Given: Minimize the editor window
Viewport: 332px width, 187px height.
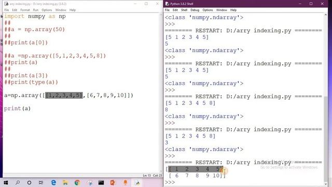Looking at the screenshot, I should (x=135, y=4).
